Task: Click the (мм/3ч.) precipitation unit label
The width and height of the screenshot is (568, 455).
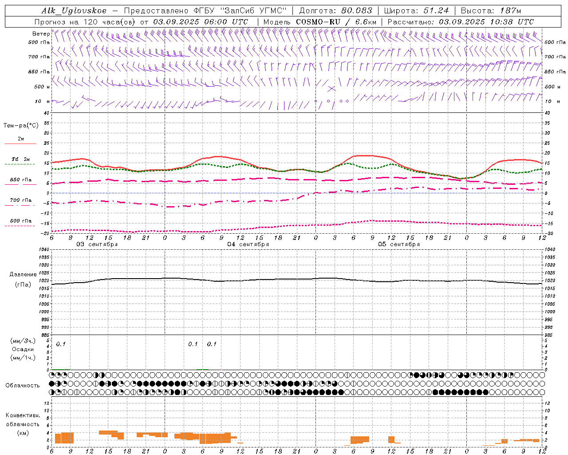Action: point(23,341)
